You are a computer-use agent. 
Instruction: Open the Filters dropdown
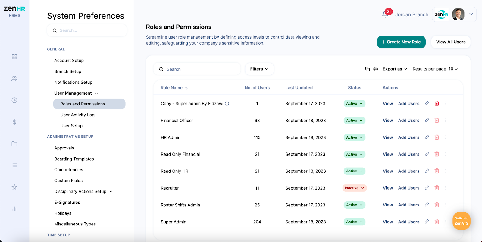point(259,69)
